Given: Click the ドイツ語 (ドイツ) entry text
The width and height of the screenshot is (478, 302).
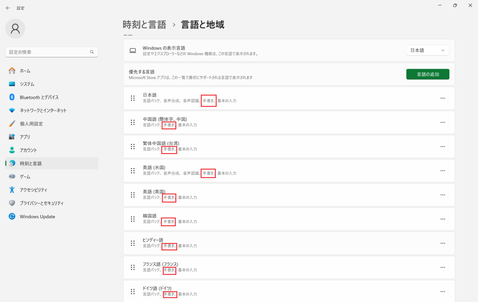Looking at the screenshot, I should tap(157, 288).
